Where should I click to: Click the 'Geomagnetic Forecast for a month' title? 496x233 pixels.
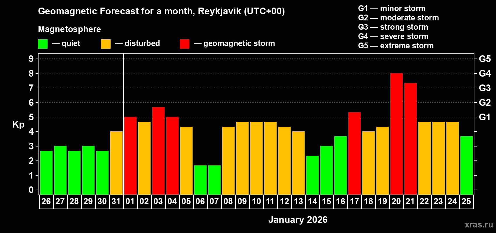pos(161,11)
